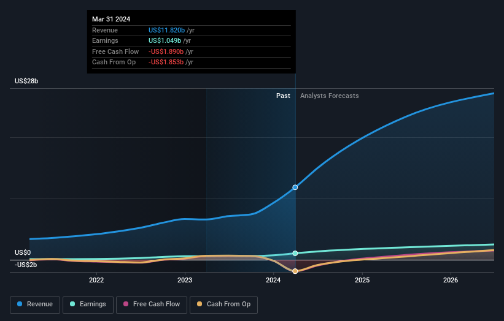Click the US$28b y-axis label

26,81
